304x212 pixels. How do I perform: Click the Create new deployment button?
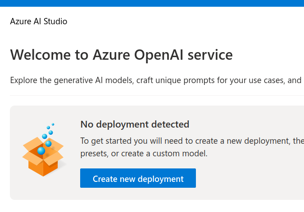tap(138, 178)
